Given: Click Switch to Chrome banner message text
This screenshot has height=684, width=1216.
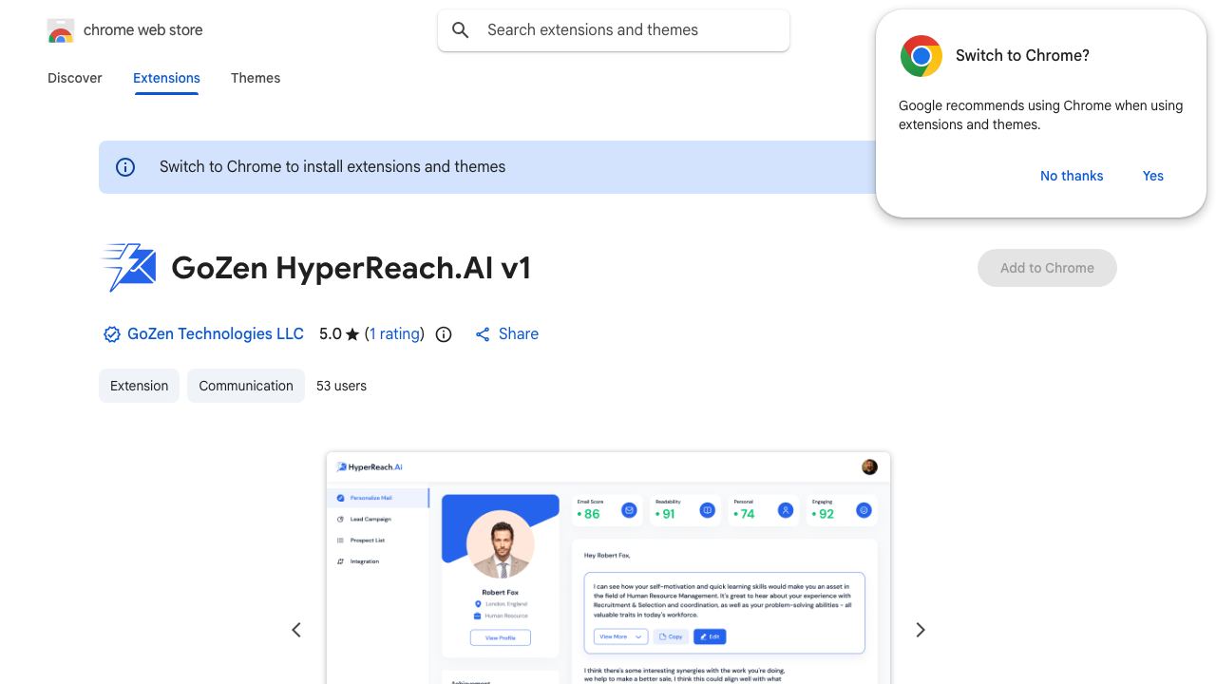Looking at the screenshot, I should [x=332, y=167].
